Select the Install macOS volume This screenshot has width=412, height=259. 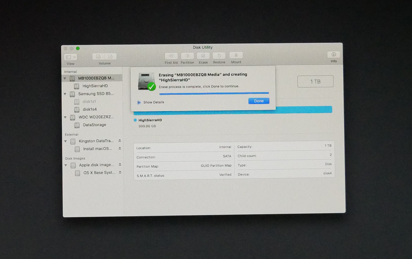pyautogui.click(x=98, y=149)
